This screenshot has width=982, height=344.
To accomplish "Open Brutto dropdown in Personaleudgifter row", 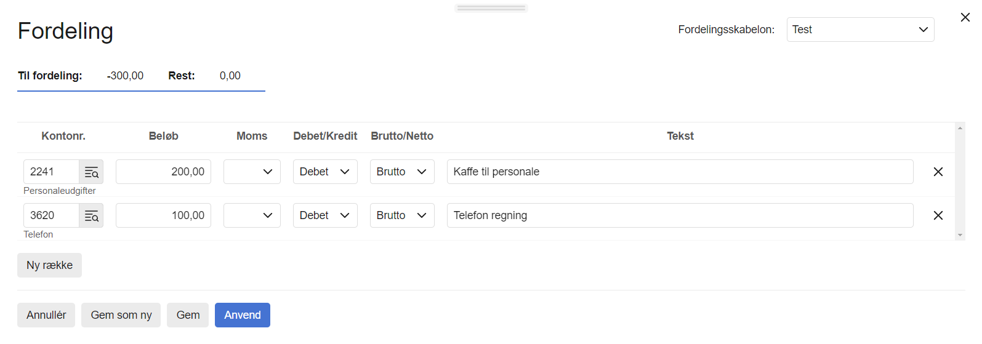I will [x=401, y=172].
